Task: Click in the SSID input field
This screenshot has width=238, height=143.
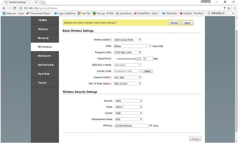Action: click(x=130, y=46)
